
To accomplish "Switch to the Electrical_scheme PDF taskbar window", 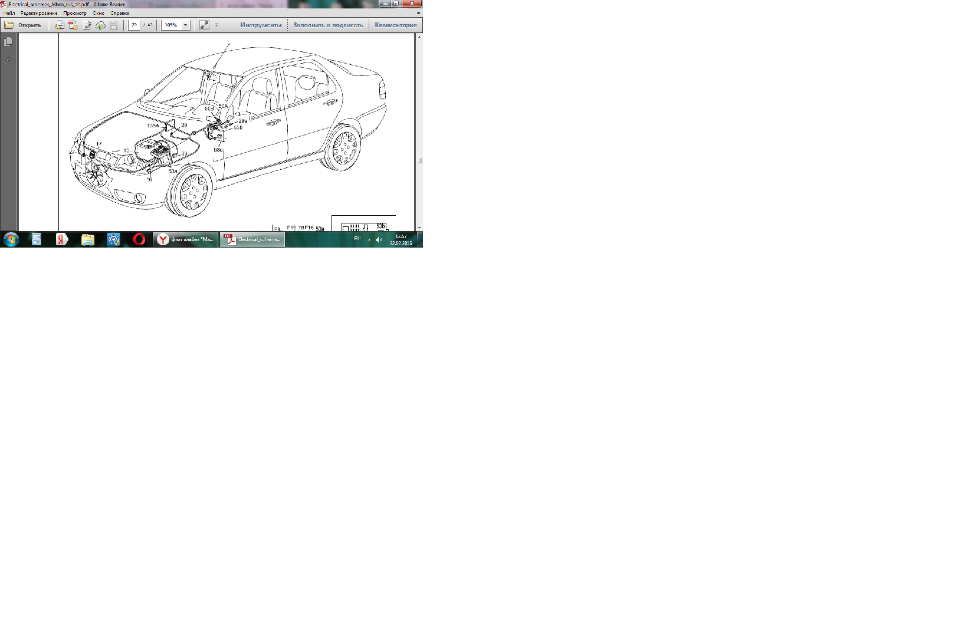I will tap(252, 239).
